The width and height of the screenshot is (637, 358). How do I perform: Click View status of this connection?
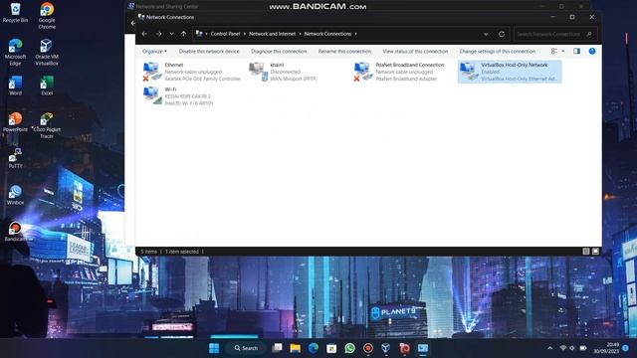(415, 52)
